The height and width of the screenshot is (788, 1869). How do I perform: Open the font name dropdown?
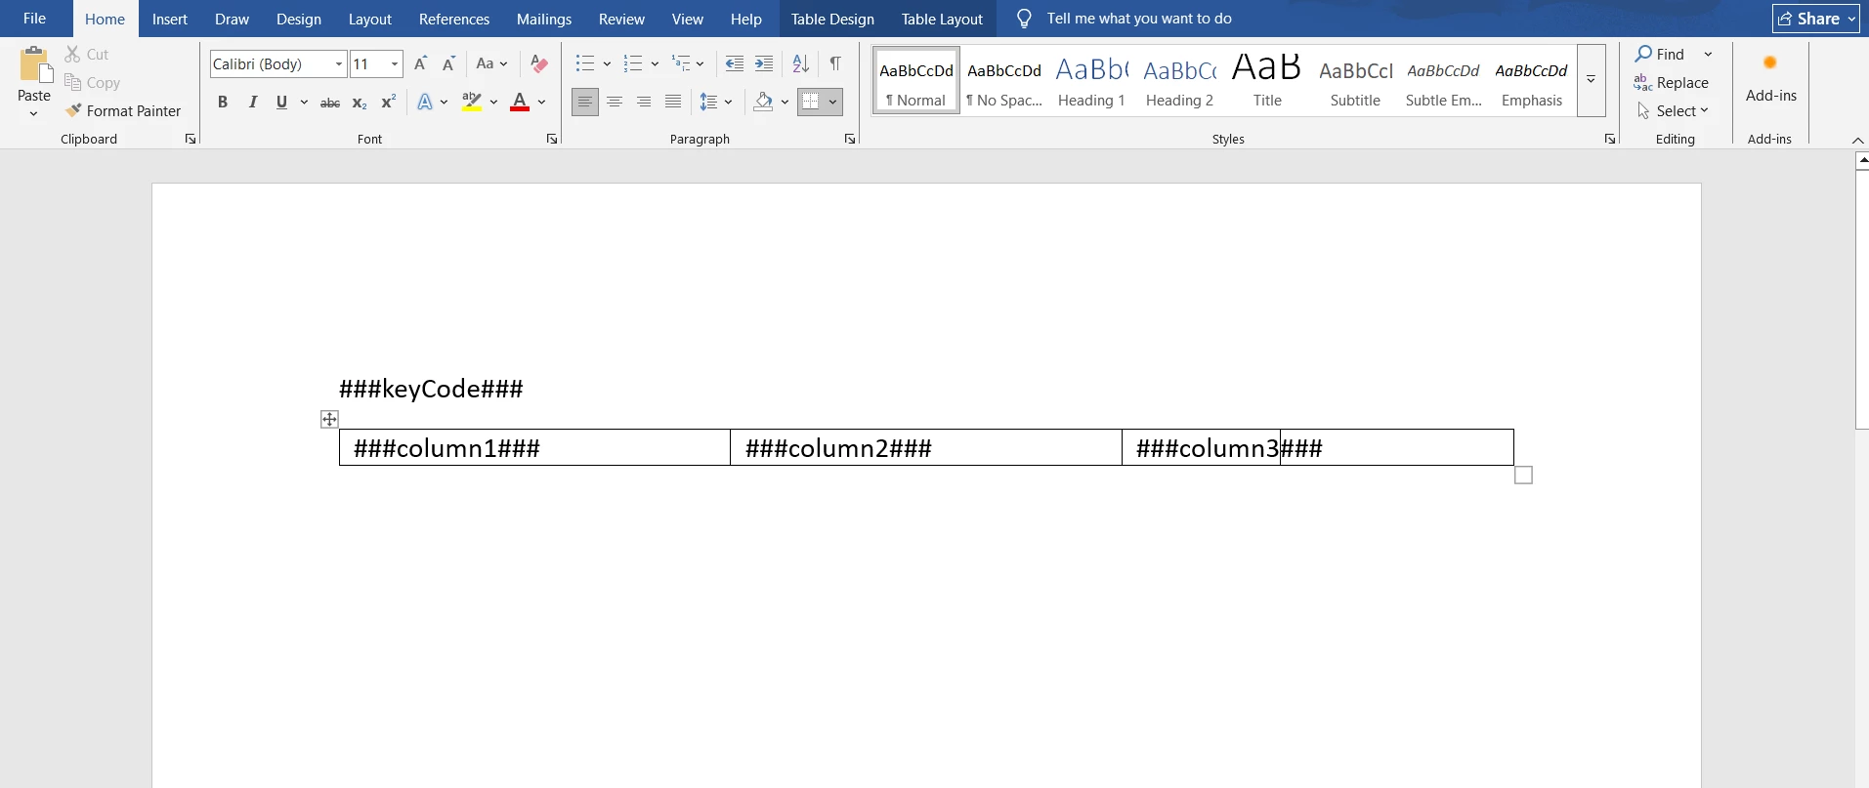tap(339, 64)
